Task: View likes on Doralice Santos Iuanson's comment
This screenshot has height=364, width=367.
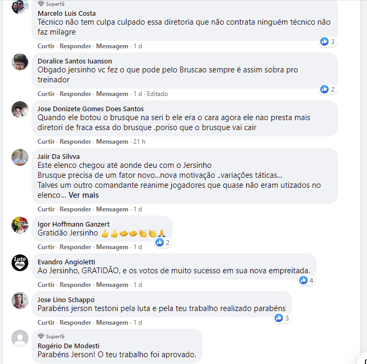Action: [x=328, y=89]
